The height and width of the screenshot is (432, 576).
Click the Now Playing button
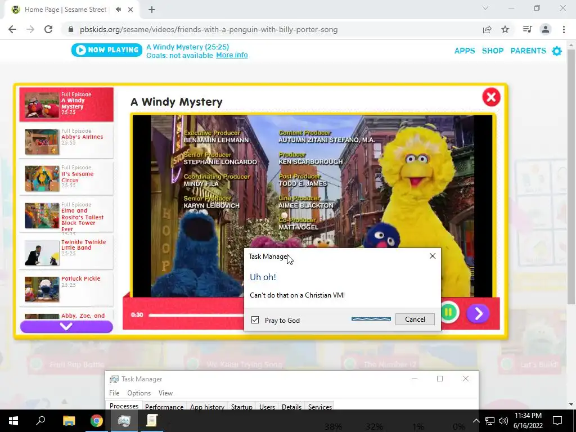point(107,50)
